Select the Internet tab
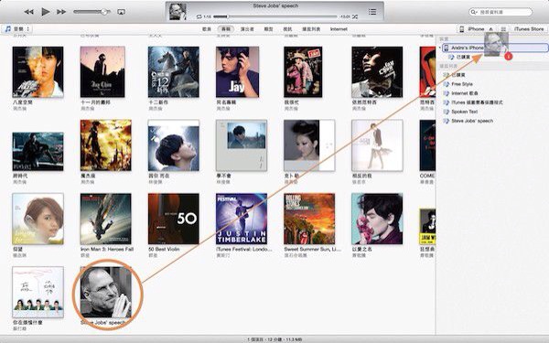This screenshot has width=549, height=343. point(339,29)
